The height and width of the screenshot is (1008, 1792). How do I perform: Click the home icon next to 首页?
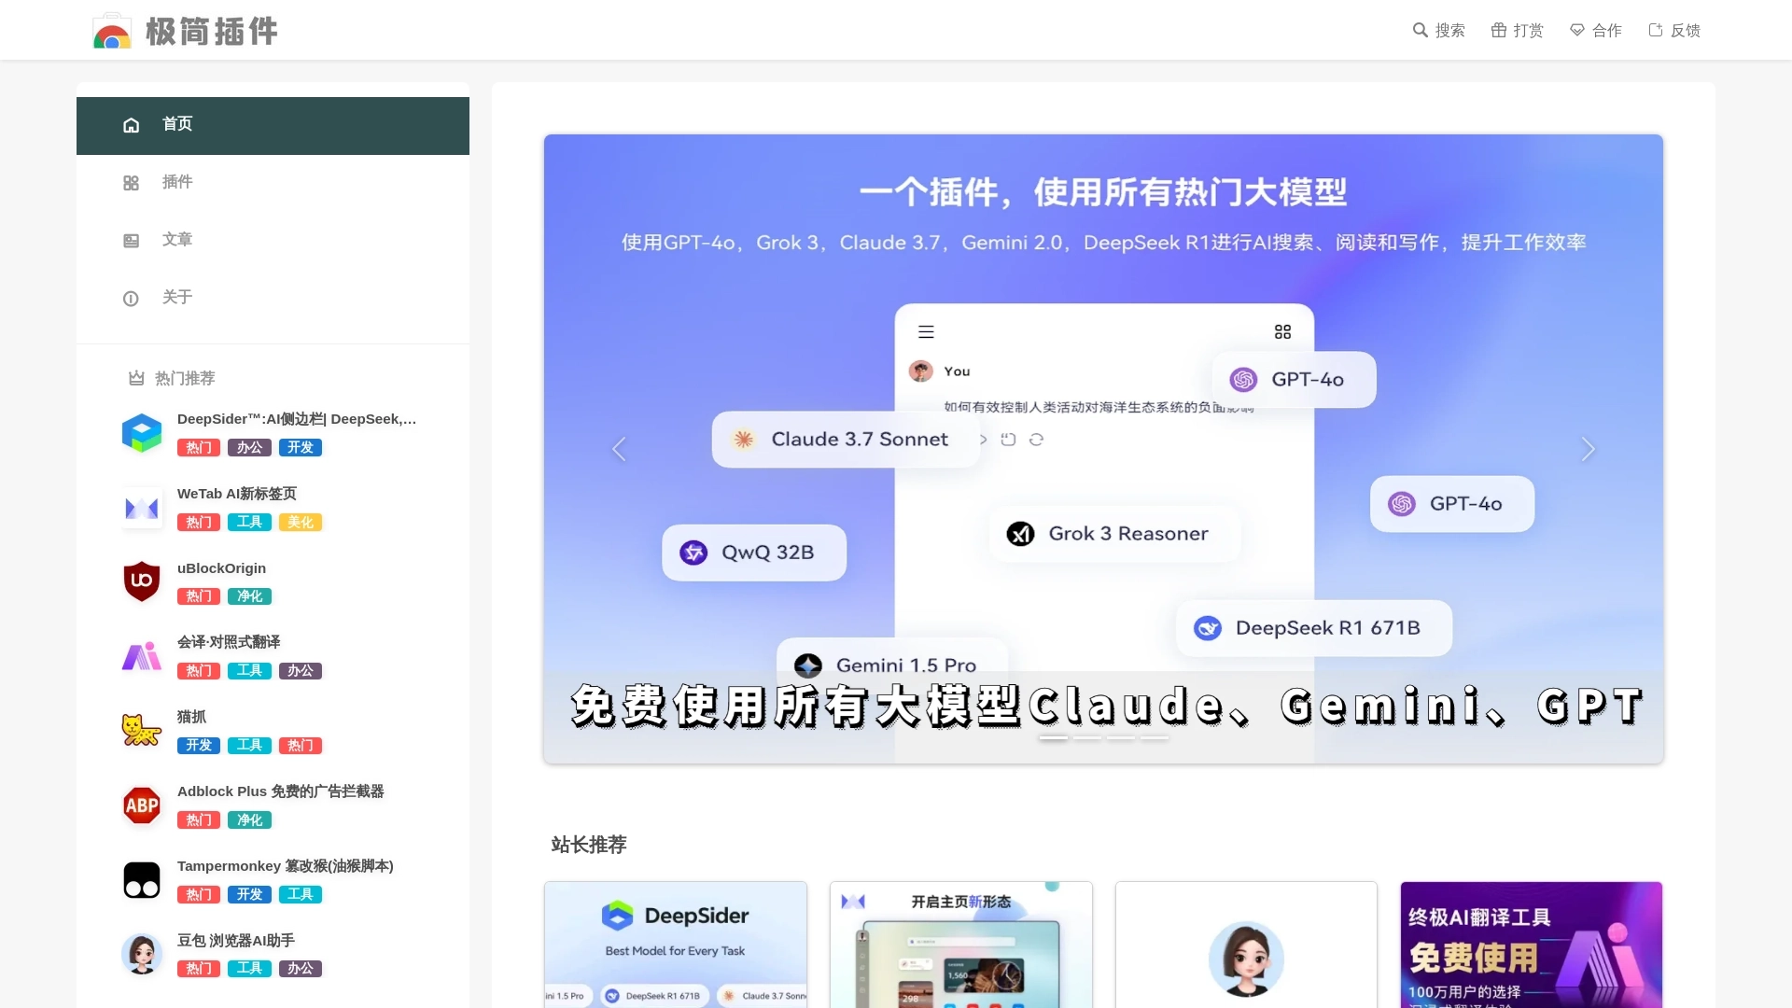click(131, 125)
